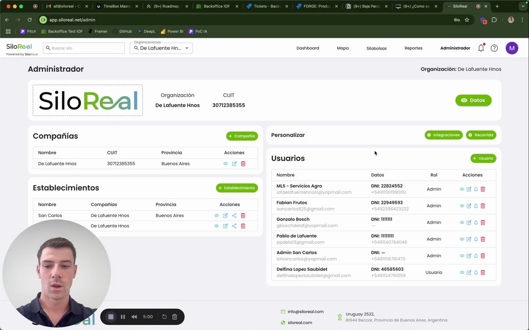The image size is (529, 330).
Task: Edit Fabian Frutos user
Action: (469, 206)
